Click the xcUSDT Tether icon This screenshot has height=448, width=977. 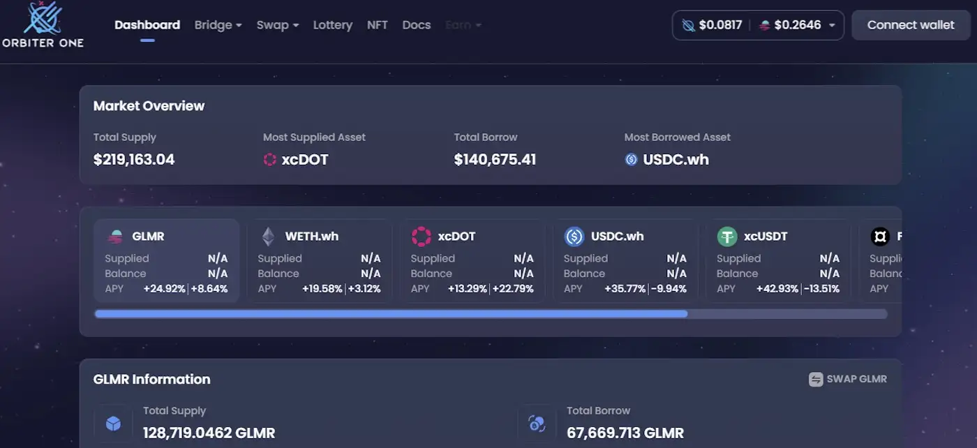tap(727, 237)
